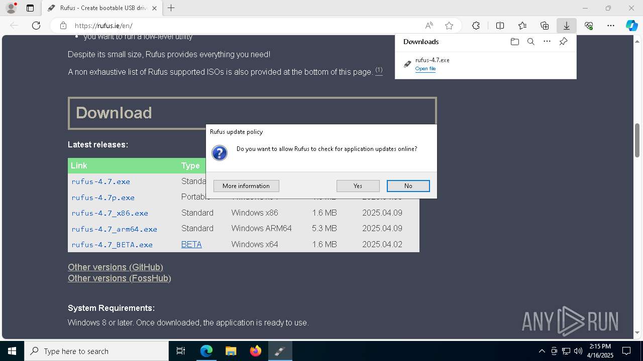Show hidden tray icons chevron
The height and width of the screenshot is (361, 643).
tap(542, 351)
